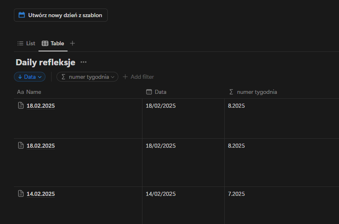The image size is (339, 224).
Task: Open the 14.02.2025 page link
Action: coord(41,194)
